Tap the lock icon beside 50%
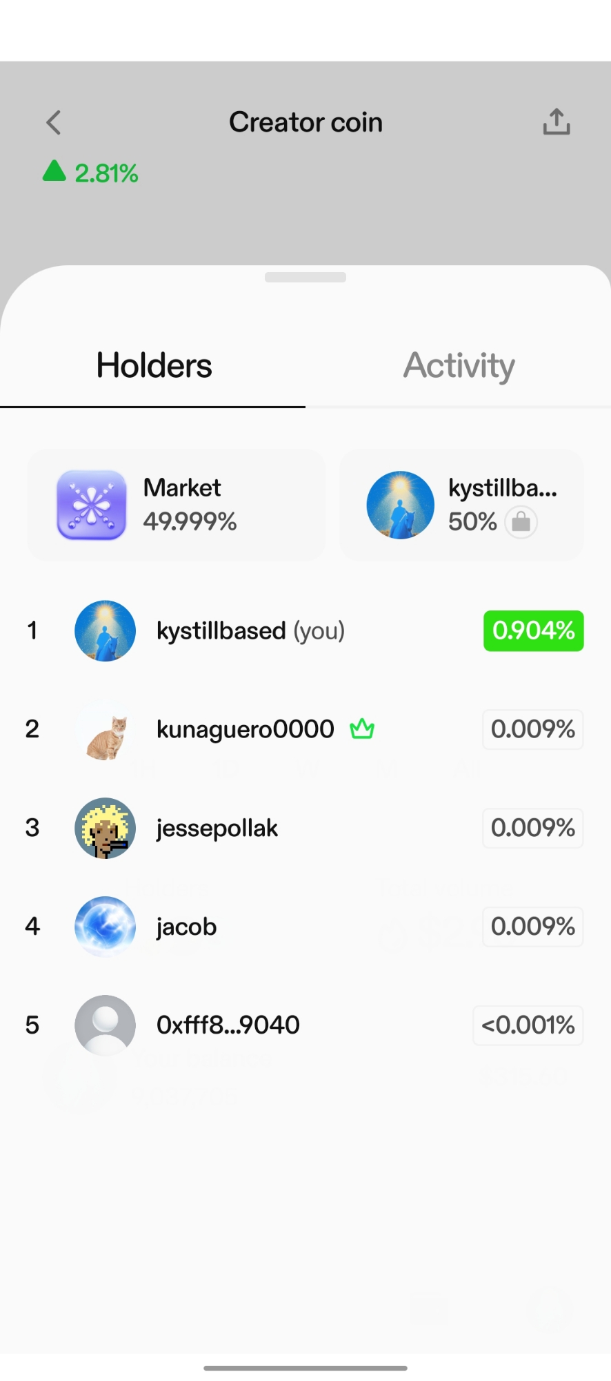The width and height of the screenshot is (611, 1381). [x=521, y=522]
